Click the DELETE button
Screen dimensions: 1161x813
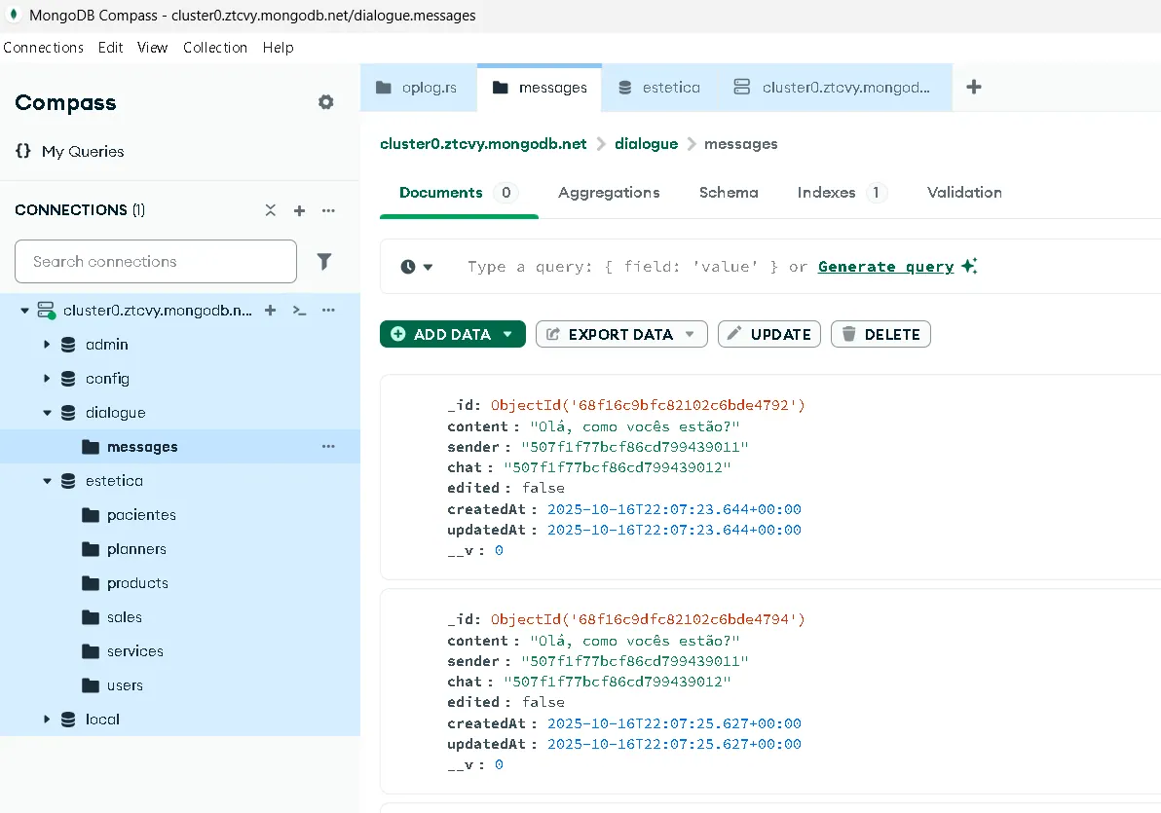point(880,334)
